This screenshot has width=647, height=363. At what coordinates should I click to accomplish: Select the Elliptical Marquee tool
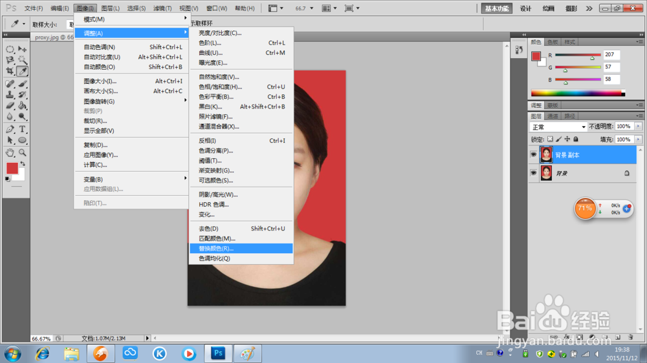point(10,50)
